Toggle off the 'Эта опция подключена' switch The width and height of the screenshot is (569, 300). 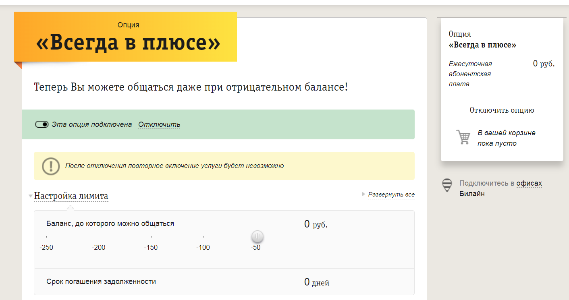42,124
